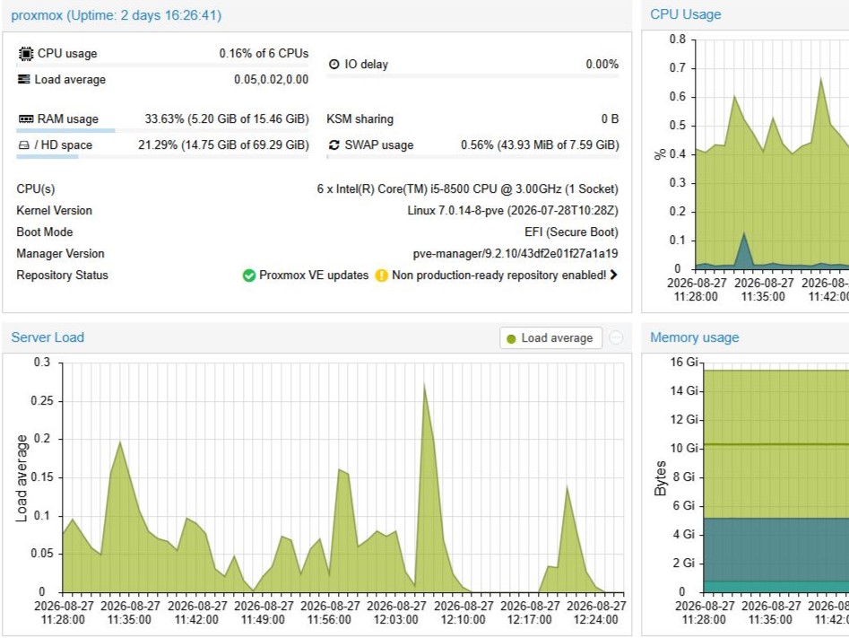The width and height of the screenshot is (849, 638).
Task: Click '0.16% of 6 CPUs' value
Action: click(x=264, y=54)
